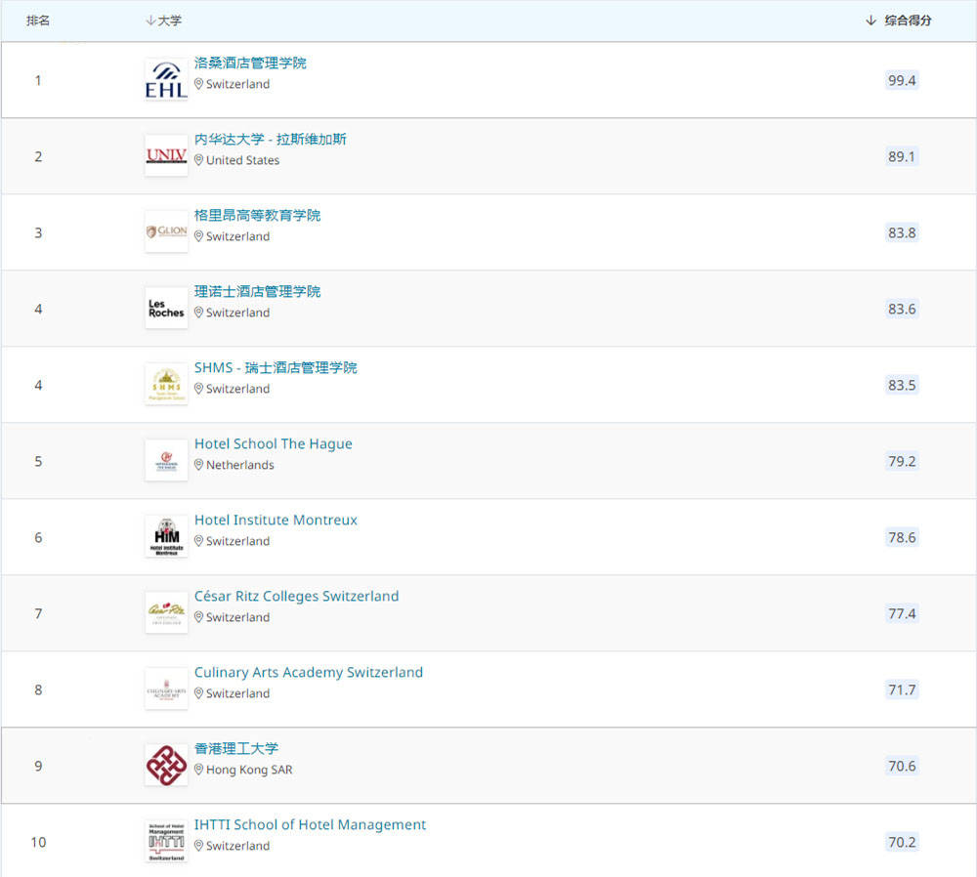Click the 排名 column header
Screen dimensions: 977x877
pyautogui.click(x=38, y=21)
